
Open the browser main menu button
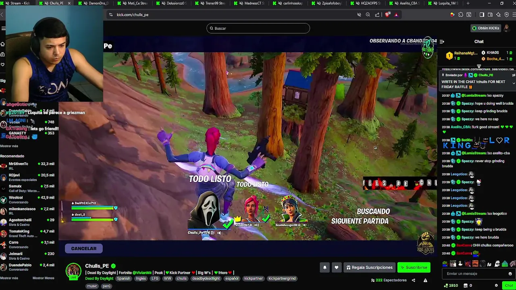click(x=513, y=14)
